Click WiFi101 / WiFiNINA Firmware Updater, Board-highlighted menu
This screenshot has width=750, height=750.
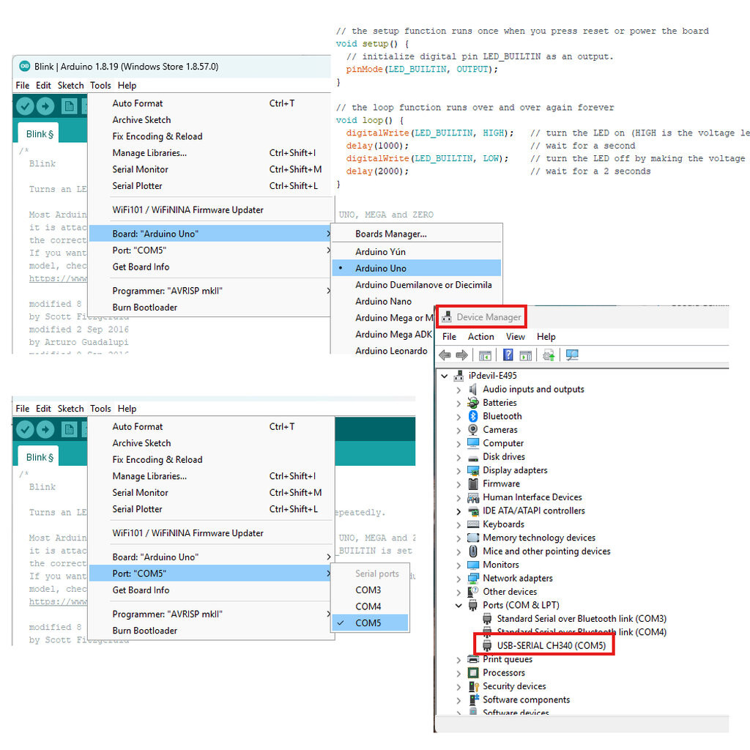coord(210,210)
